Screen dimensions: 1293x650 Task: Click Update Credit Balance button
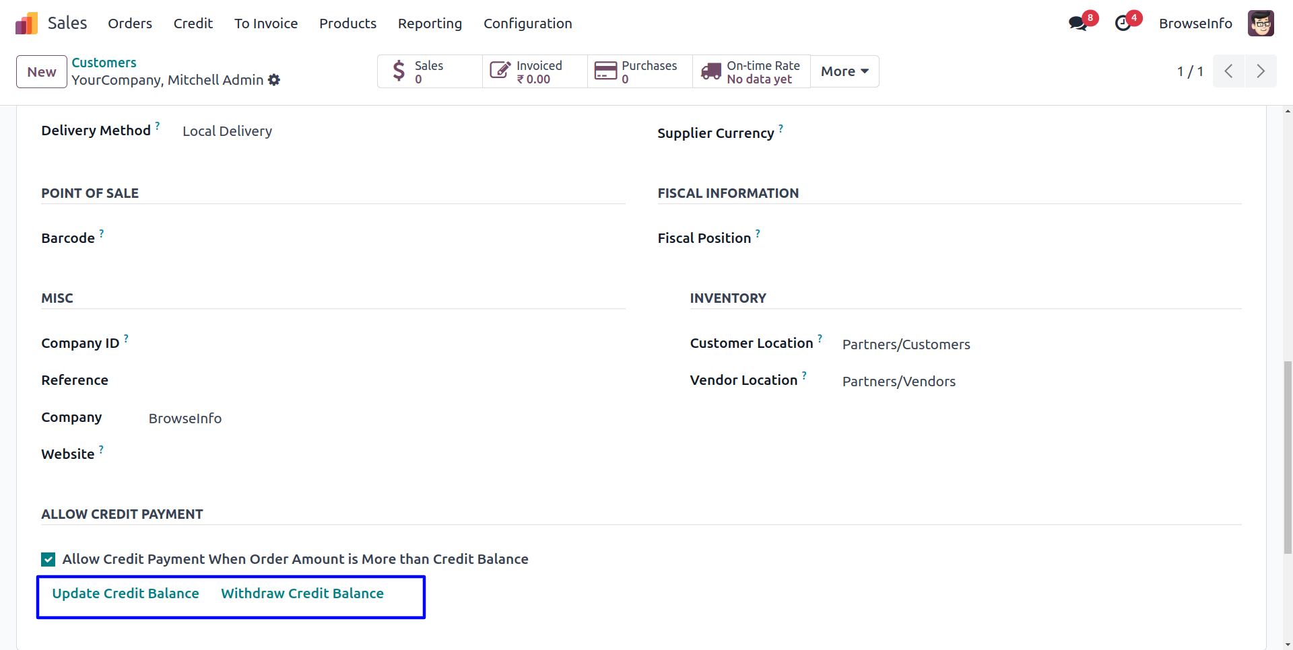point(126,593)
